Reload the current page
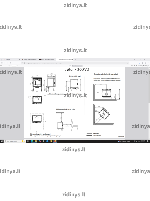The height and width of the screenshot is (201, 150). pos(10,63)
